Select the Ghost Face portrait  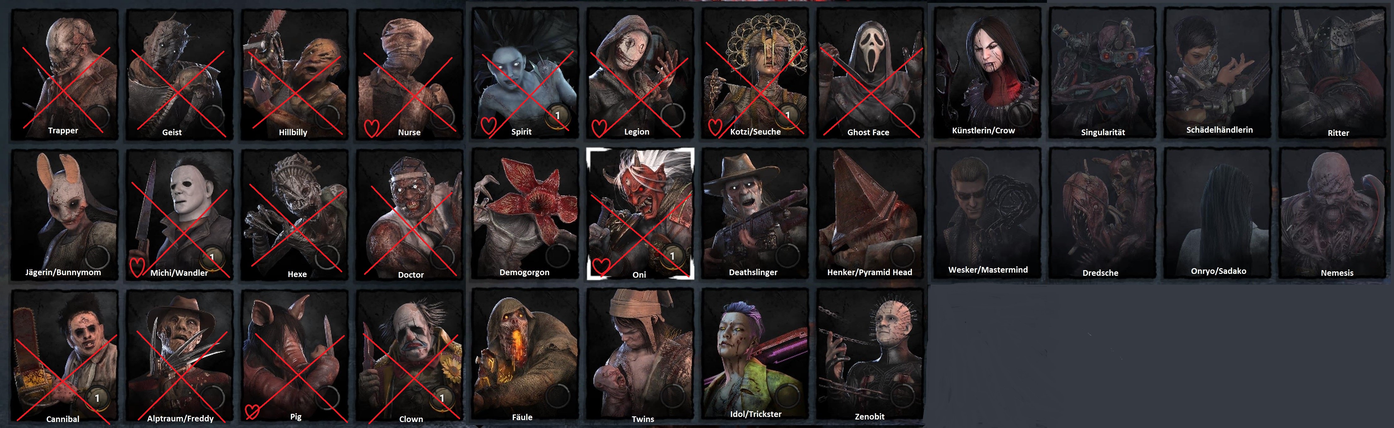point(870,73)
